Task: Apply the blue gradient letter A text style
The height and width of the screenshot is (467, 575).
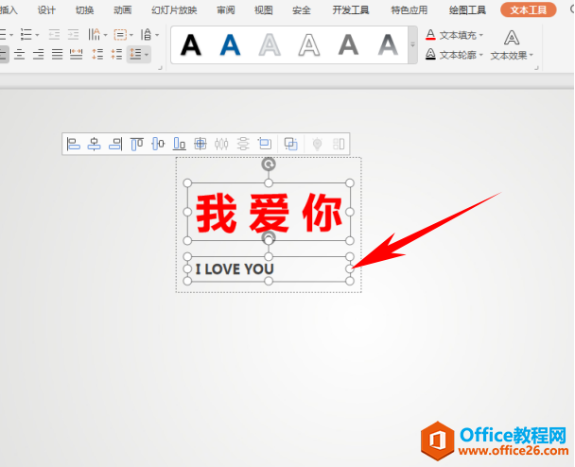Action: click(x=231, y=43)
